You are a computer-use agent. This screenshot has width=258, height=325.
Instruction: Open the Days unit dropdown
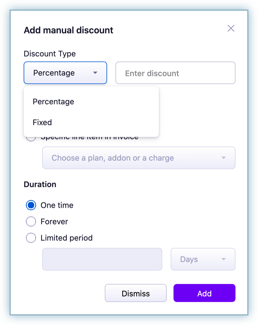pyautogui.click(x=203, y=259)
